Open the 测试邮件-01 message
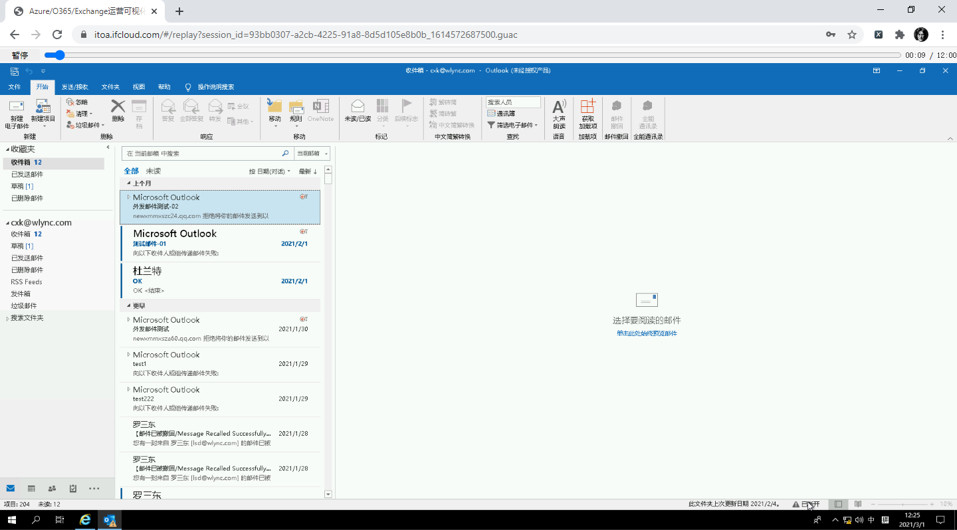 pyautogui.click(x=221, y=244)
